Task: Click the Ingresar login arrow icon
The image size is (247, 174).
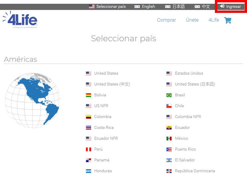Action: 222,6
